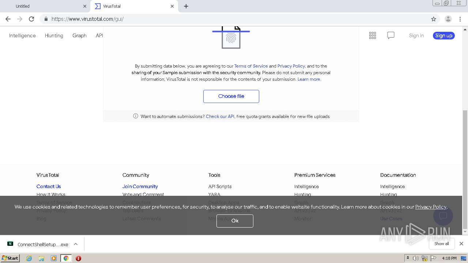Click the Sign in link
The height and width of the screenshot is (263, 468).
[x=416, y=35]
